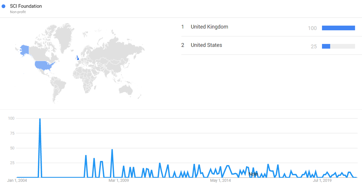Viewport: 362px width, 188px height.
Task: Click Alaska on the world map
Action: [24, 50]
